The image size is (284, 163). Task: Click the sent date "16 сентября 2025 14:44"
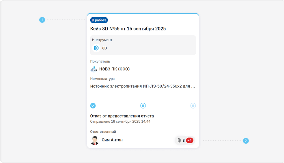130,122
